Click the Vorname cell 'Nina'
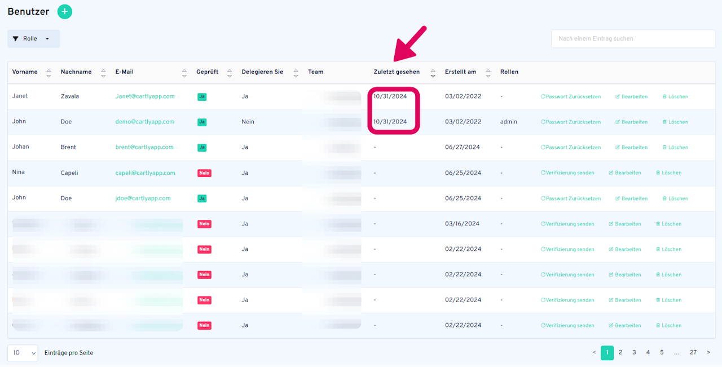 (19, 172)
